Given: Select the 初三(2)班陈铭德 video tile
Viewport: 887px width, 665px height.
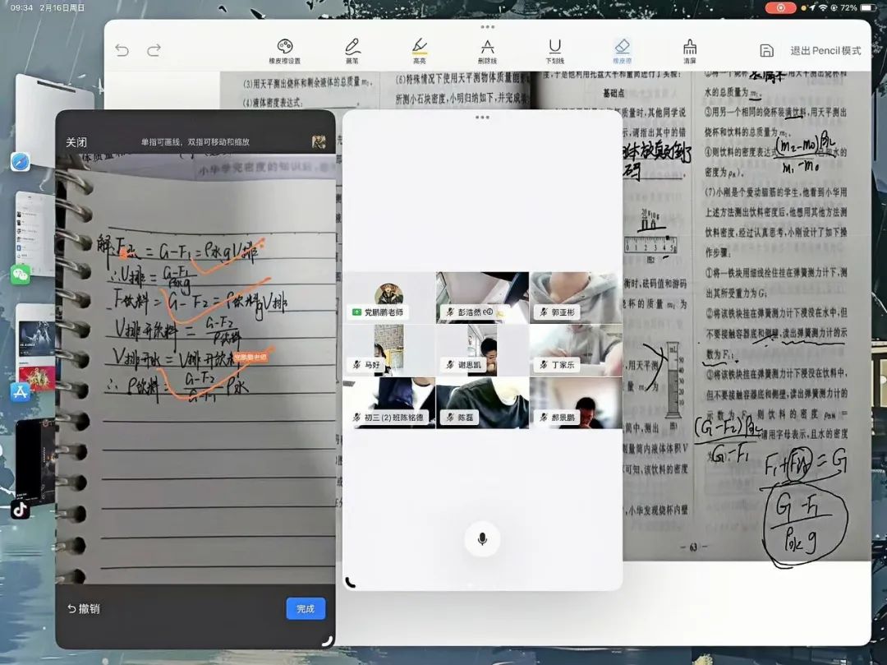Looking at the screenshot, I should [x=388, y=403].
